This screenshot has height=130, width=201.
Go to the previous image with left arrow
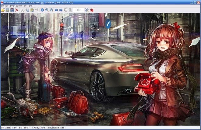(x=56, y=10)
